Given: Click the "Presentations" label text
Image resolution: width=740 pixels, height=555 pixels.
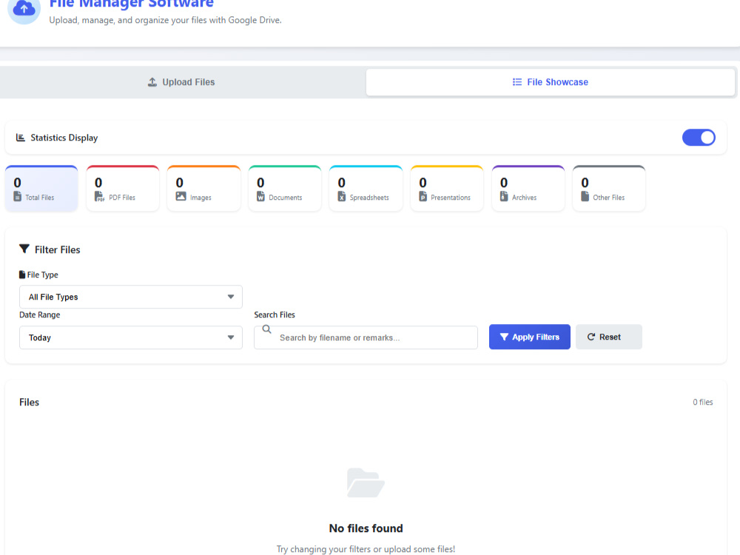Looking at the screenshot, I should point(451,198).
